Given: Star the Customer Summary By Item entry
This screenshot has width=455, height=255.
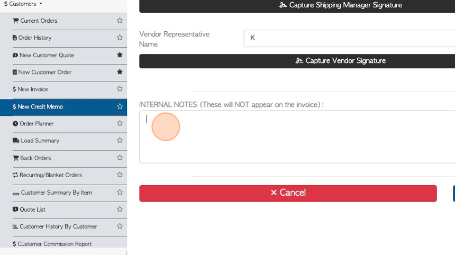Looking at the screenshot, I should tap(120, 192).
